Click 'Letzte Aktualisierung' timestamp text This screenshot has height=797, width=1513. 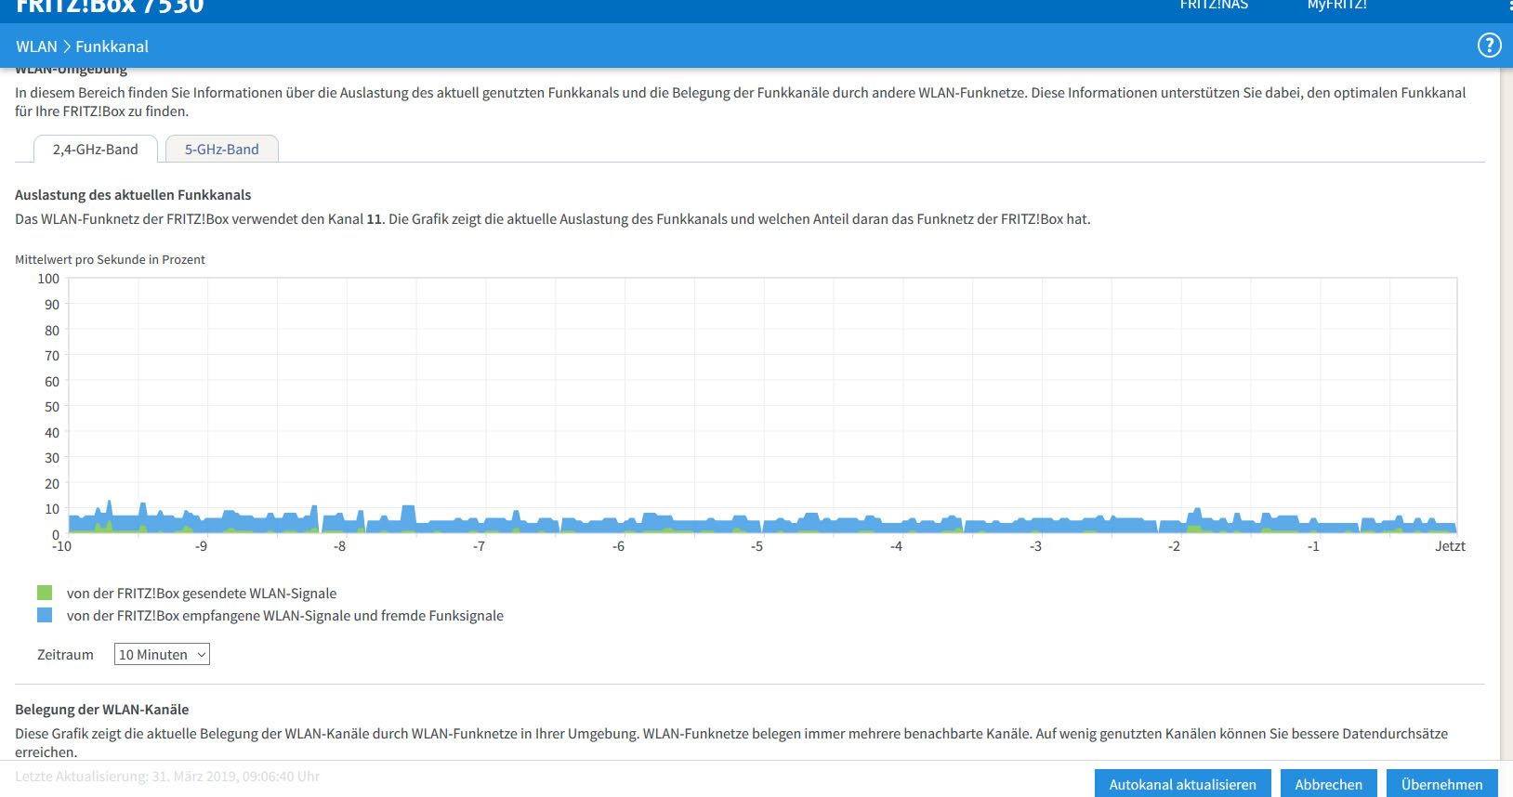[x=167, y=777]
